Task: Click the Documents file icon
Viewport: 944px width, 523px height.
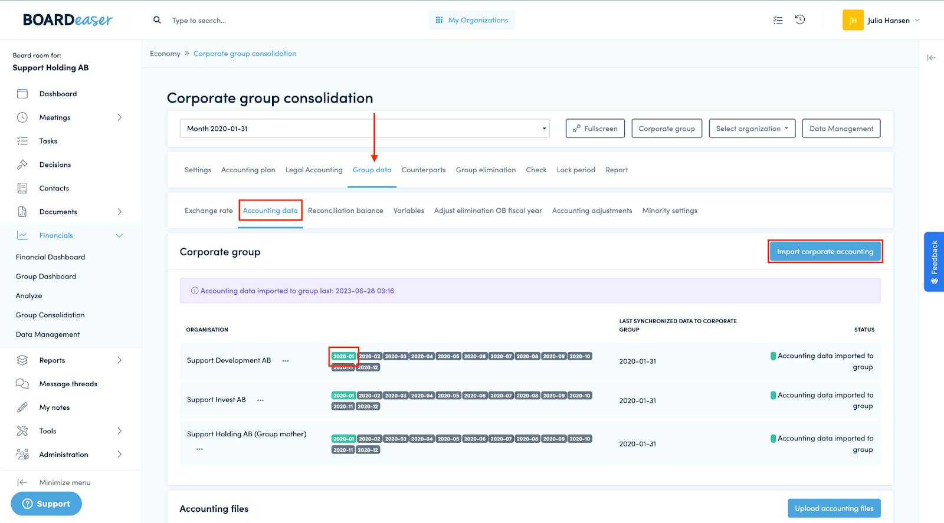Action: point(22,212)
